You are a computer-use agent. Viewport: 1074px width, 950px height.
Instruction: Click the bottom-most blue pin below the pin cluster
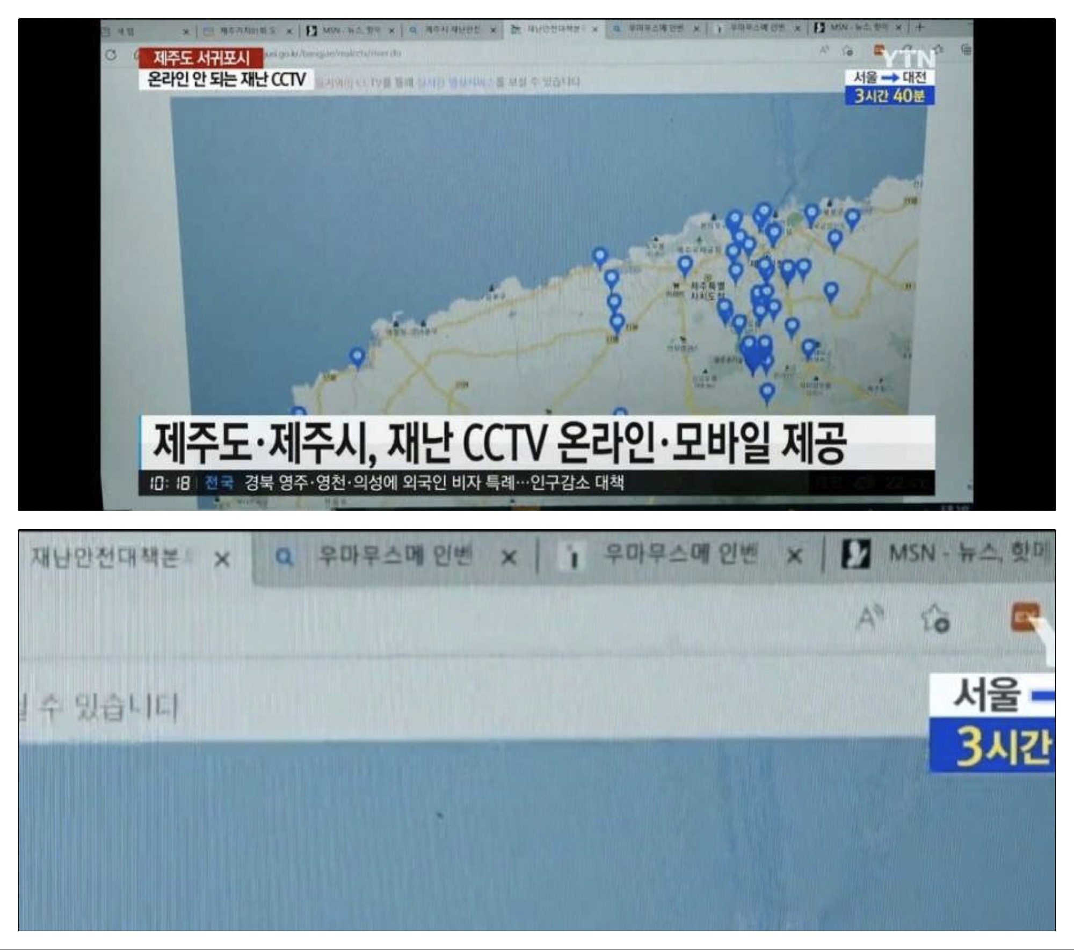point(767,391)
